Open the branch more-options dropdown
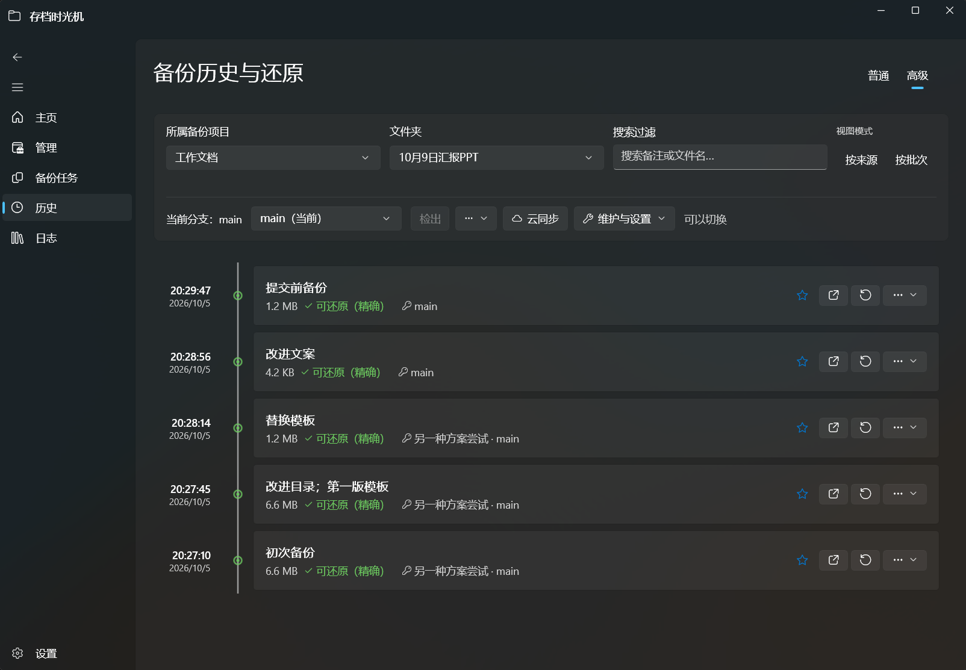Image resolution: width=966 pixels, height=670 pixels. click(476, 219)
